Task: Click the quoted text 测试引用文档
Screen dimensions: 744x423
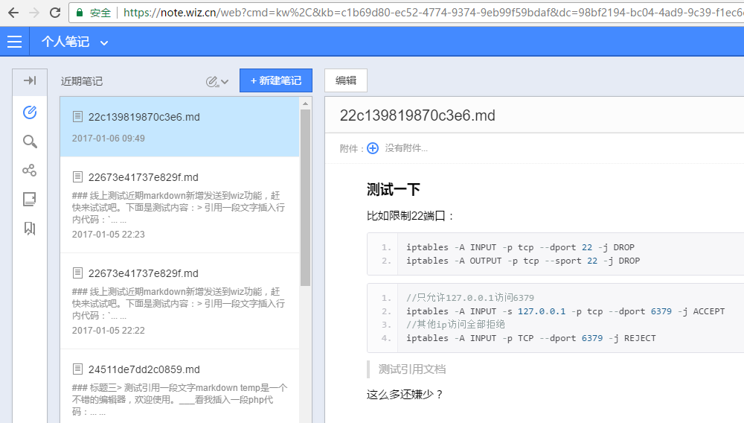Action: 412,369
